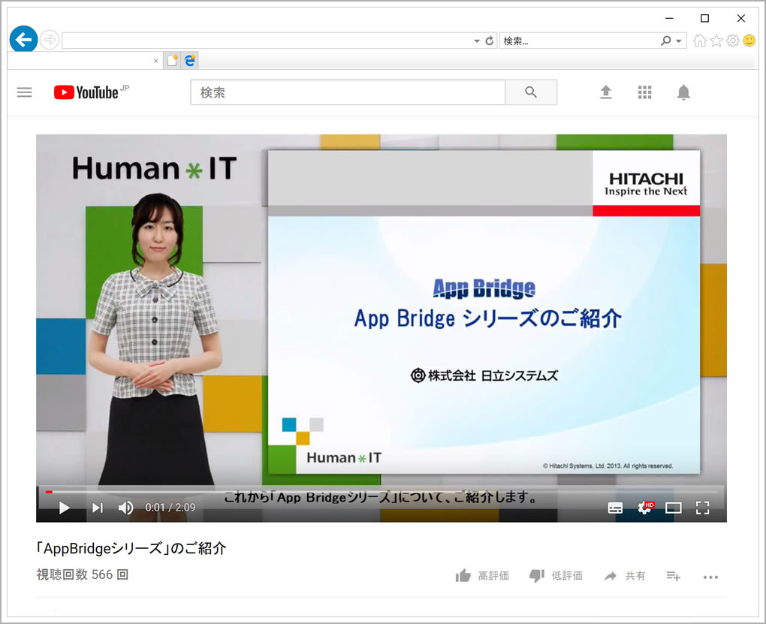Close the browser window
The image size is (766, 624).
tap(740, 18)
